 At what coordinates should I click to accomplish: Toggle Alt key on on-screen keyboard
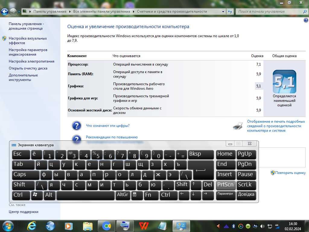(49, 195)
